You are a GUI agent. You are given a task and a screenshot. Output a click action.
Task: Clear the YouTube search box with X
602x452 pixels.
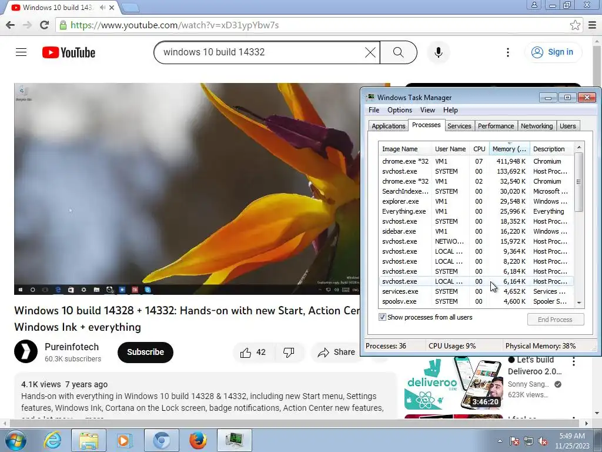(x=370, y=52)
